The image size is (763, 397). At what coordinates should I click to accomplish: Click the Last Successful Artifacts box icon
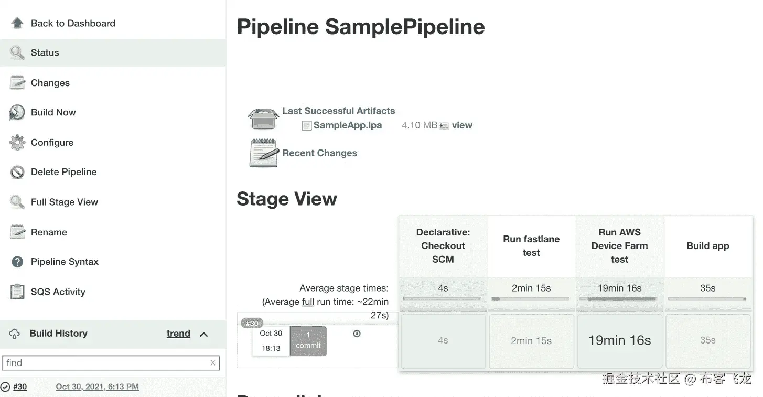click(263, 119)
